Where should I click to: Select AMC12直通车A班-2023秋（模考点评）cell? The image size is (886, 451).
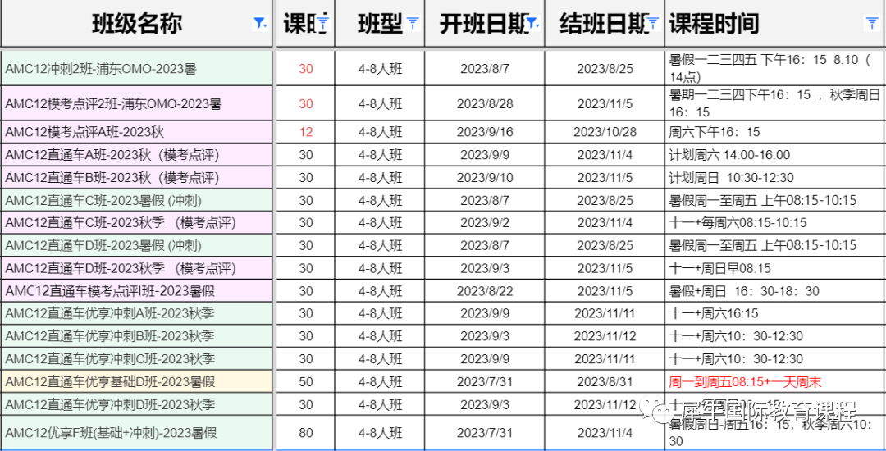coord(137,155)
